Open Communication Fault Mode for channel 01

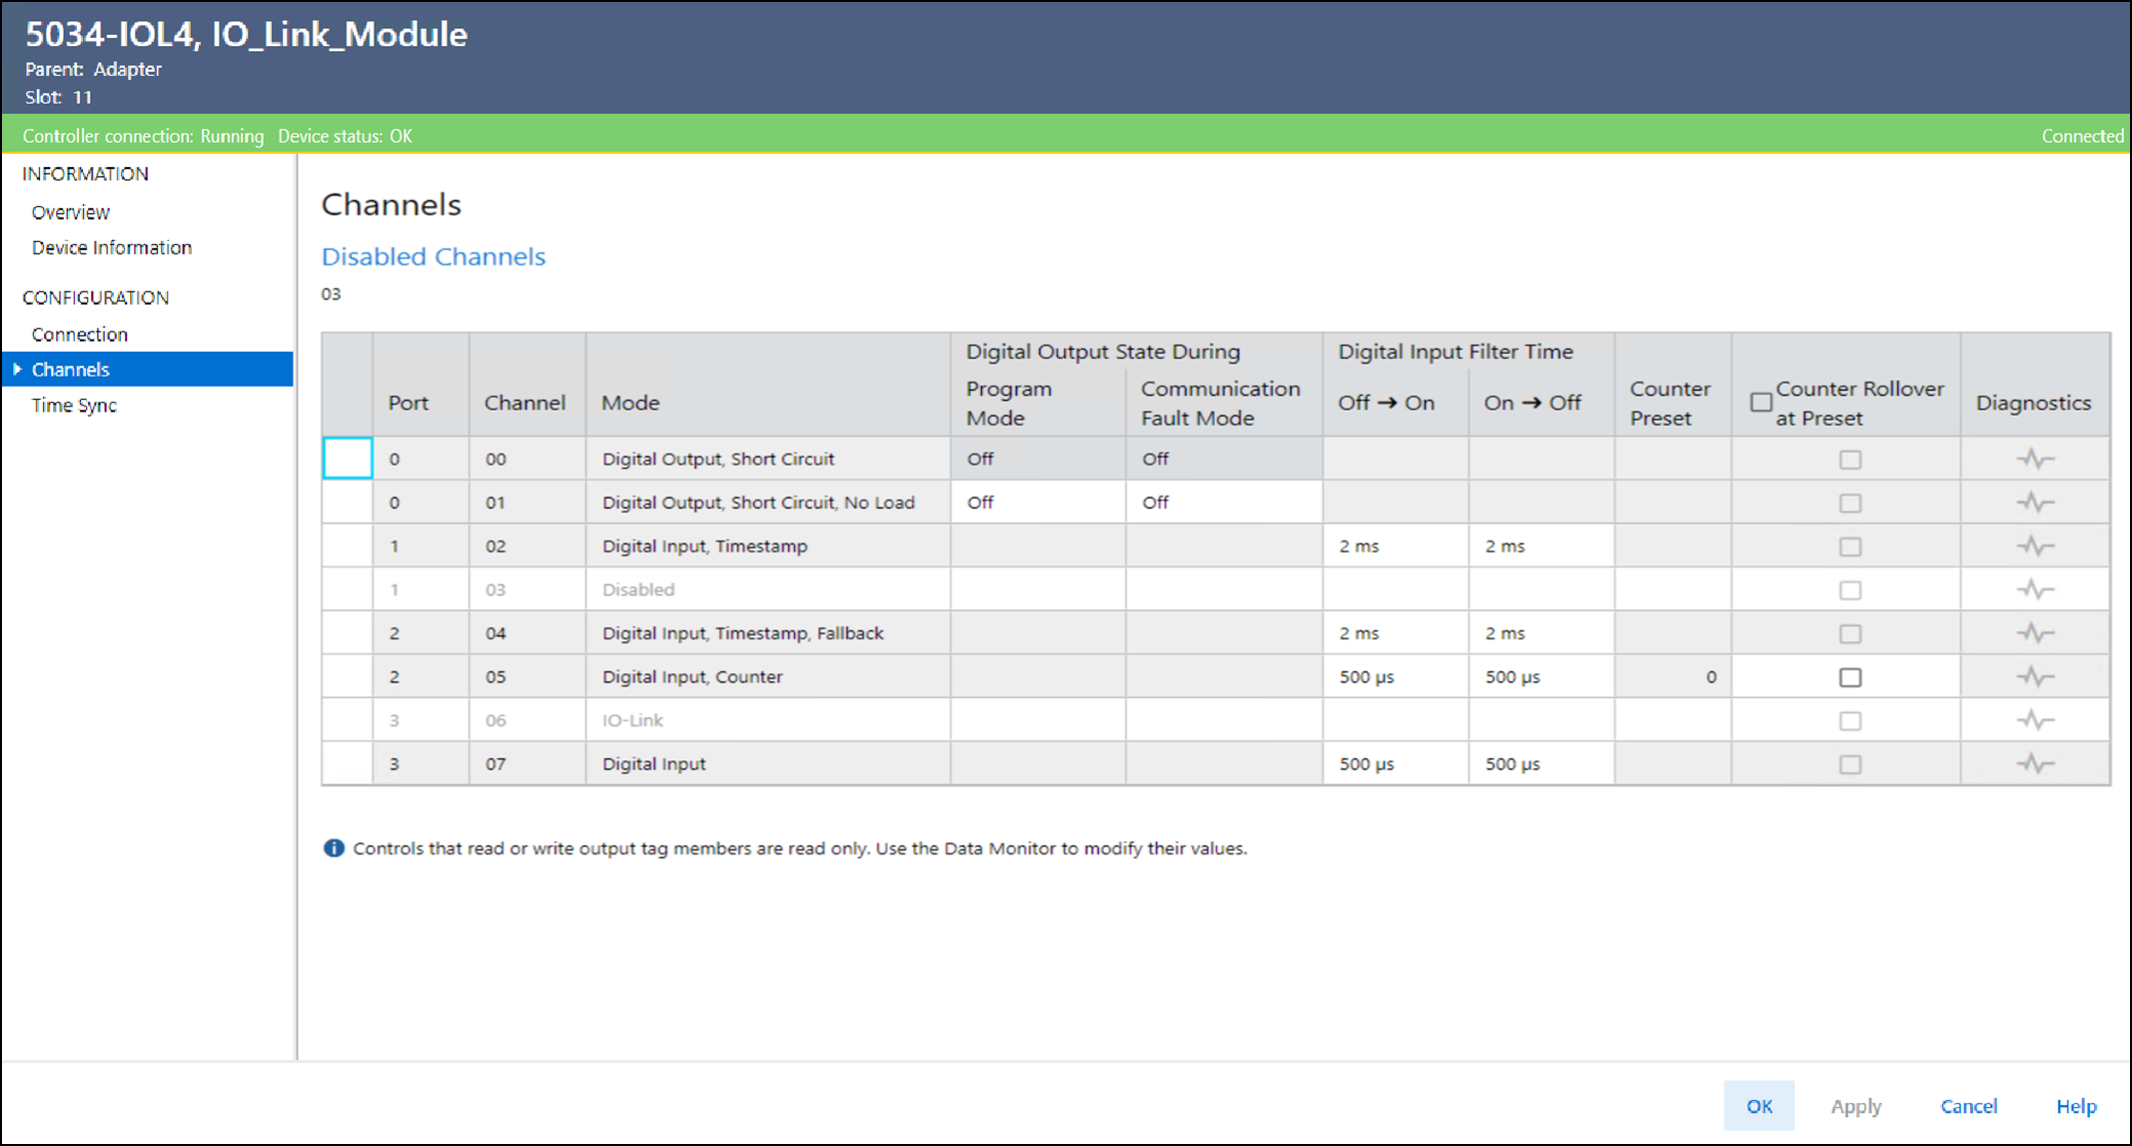click(x=1223, y=503)
